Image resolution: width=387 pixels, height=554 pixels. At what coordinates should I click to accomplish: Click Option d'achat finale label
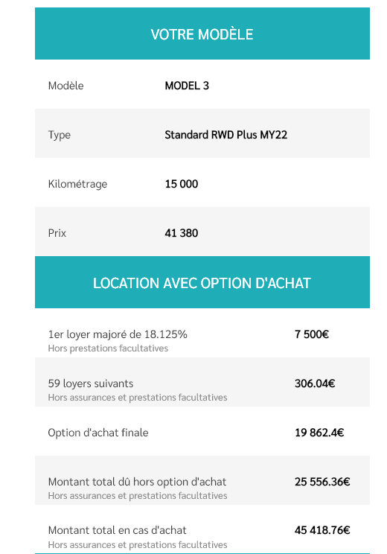98,433
